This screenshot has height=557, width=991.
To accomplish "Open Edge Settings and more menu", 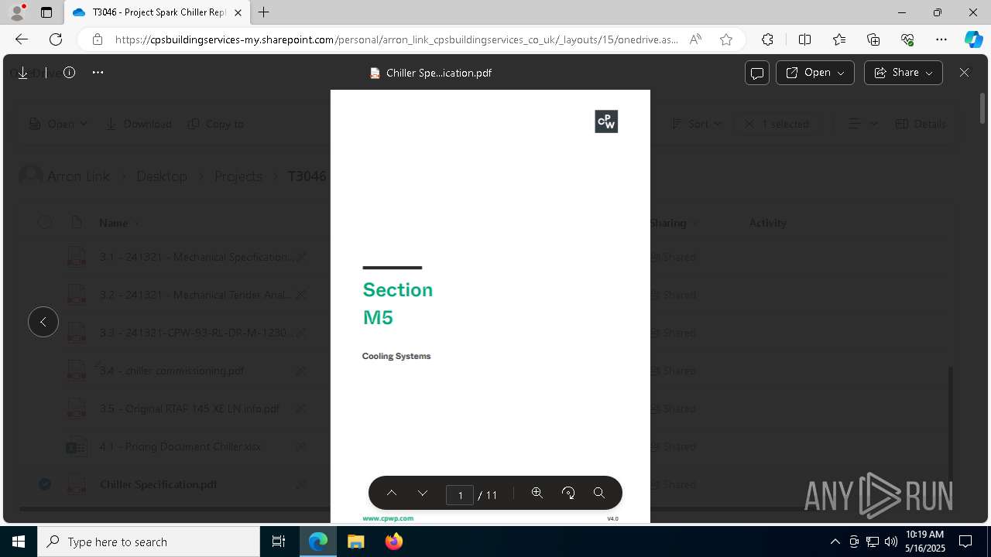I will (x=941, y=39).
